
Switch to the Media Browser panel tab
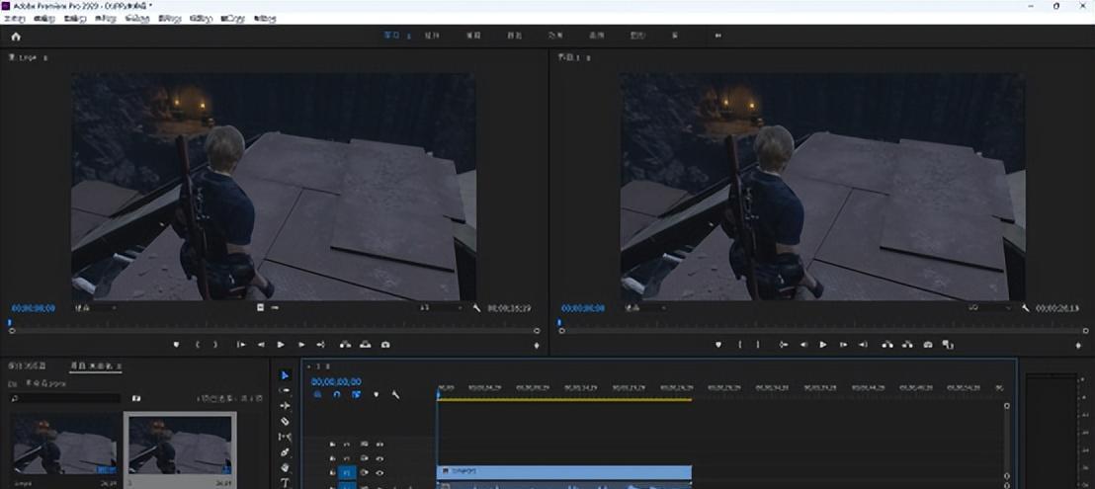(28, 367)
